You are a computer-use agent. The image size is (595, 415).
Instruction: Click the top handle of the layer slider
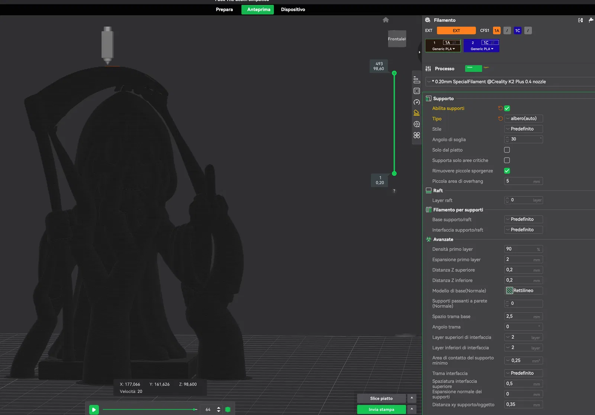pos(394,73)
